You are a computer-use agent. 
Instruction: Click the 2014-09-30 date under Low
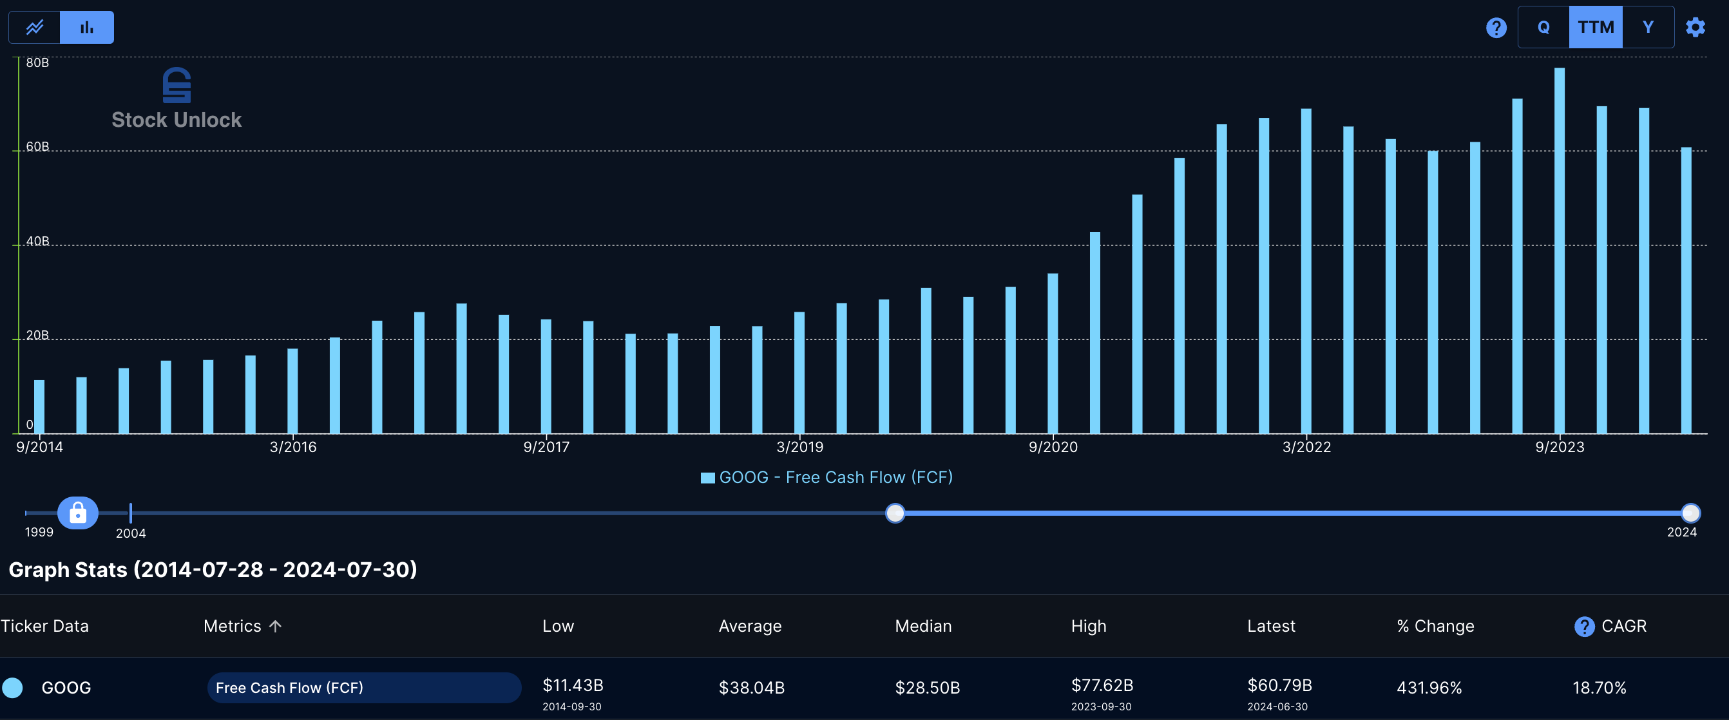(x=572, y=706)
